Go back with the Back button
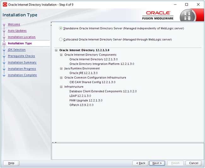Image resolution: width=205 pixels, height=168 pixels. click(x=141, y=163)
